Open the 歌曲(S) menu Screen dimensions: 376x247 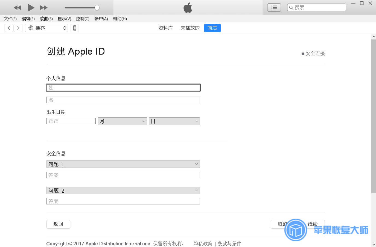(46, 19)
